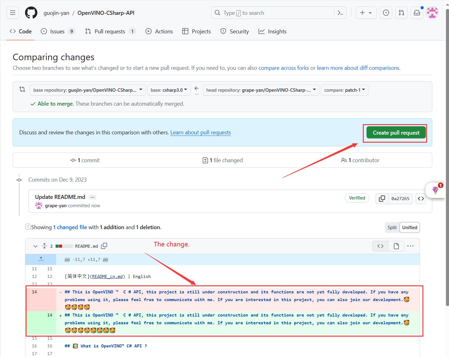Go to GitHub homepage via Octocat logo
449x357 pixels.
pos(31,13)
